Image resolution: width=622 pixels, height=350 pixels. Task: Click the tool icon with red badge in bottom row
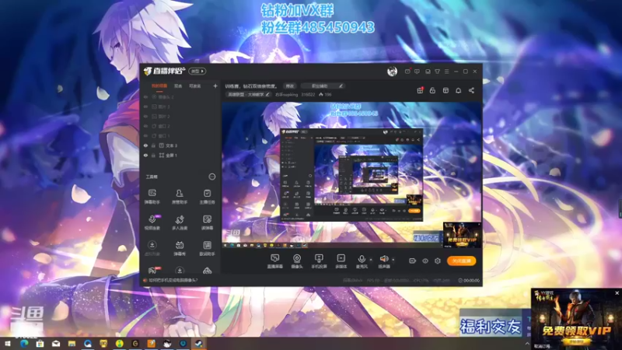click(x=152, y=271)
